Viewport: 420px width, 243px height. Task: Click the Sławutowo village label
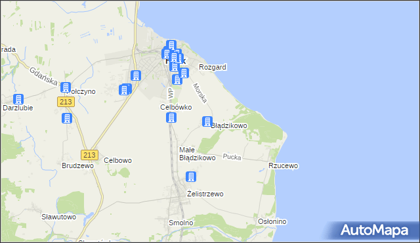pyautogui.click(x=58, y=217)
